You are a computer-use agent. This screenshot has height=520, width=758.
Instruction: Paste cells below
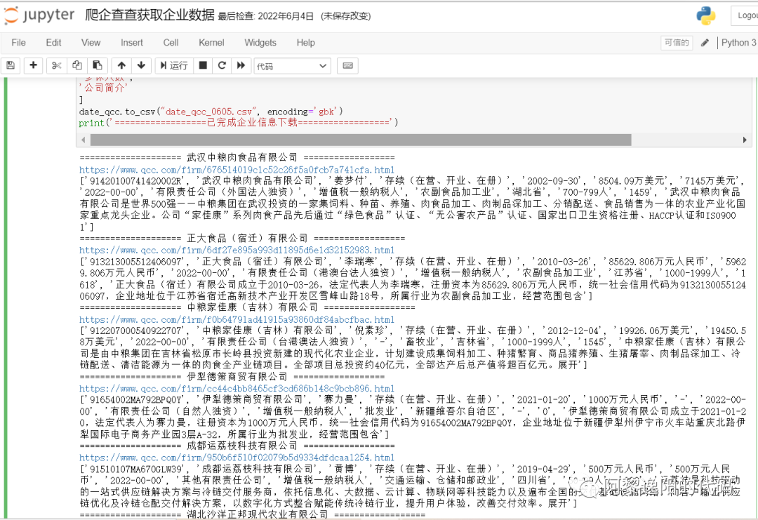(x=97, y=65)
